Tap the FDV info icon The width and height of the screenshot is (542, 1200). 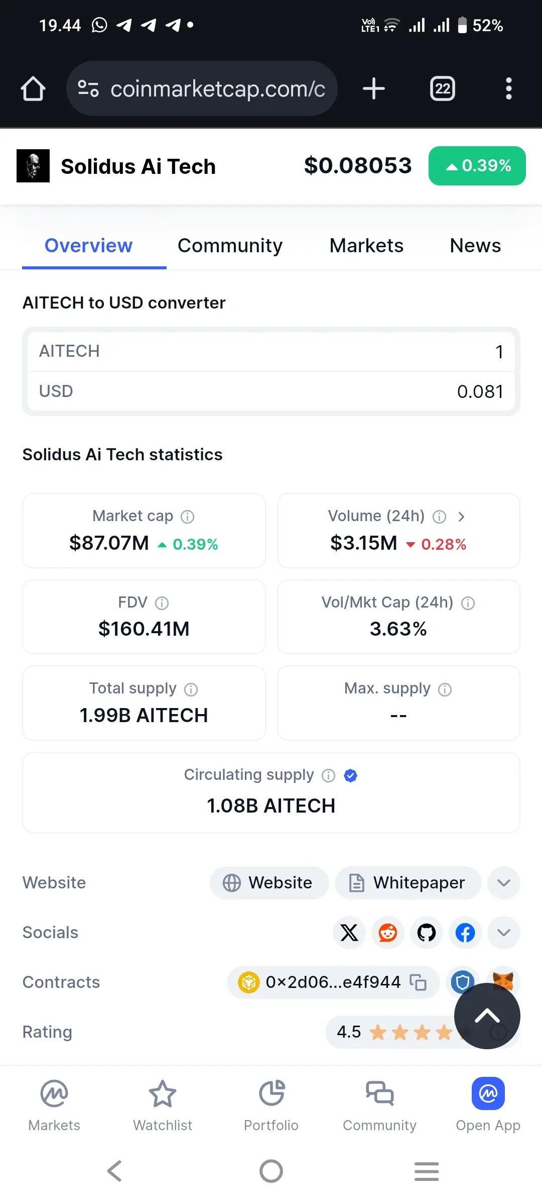(x=162, y=603)
